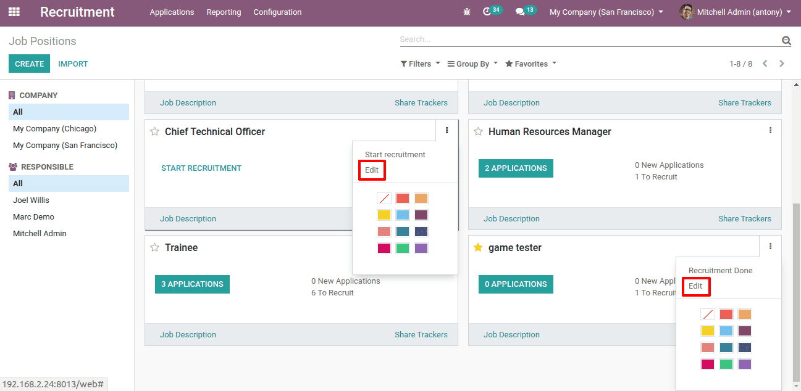
Task: Open Job Description link on Human Resources Manager card
Action: 511,219
